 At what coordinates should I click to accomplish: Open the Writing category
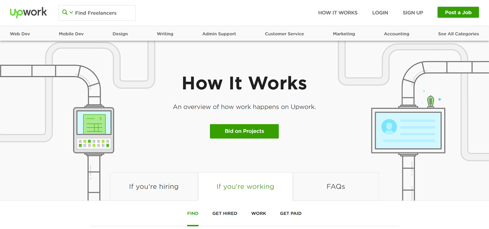(165, 34)
